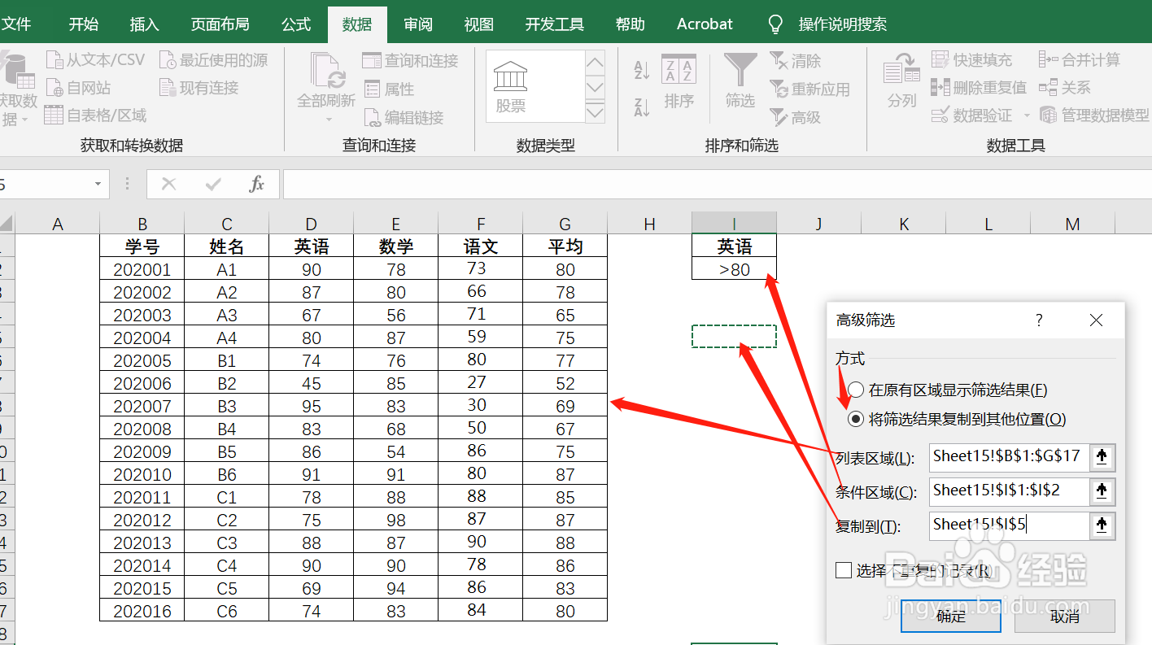Select the column D header
The image size is (1152, 645).
click(312, 224)
